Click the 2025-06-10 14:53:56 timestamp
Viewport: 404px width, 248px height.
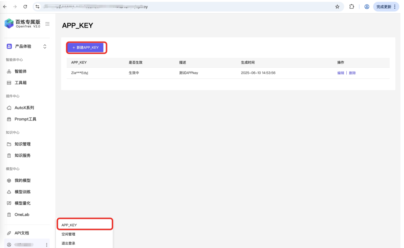(258, 73)
